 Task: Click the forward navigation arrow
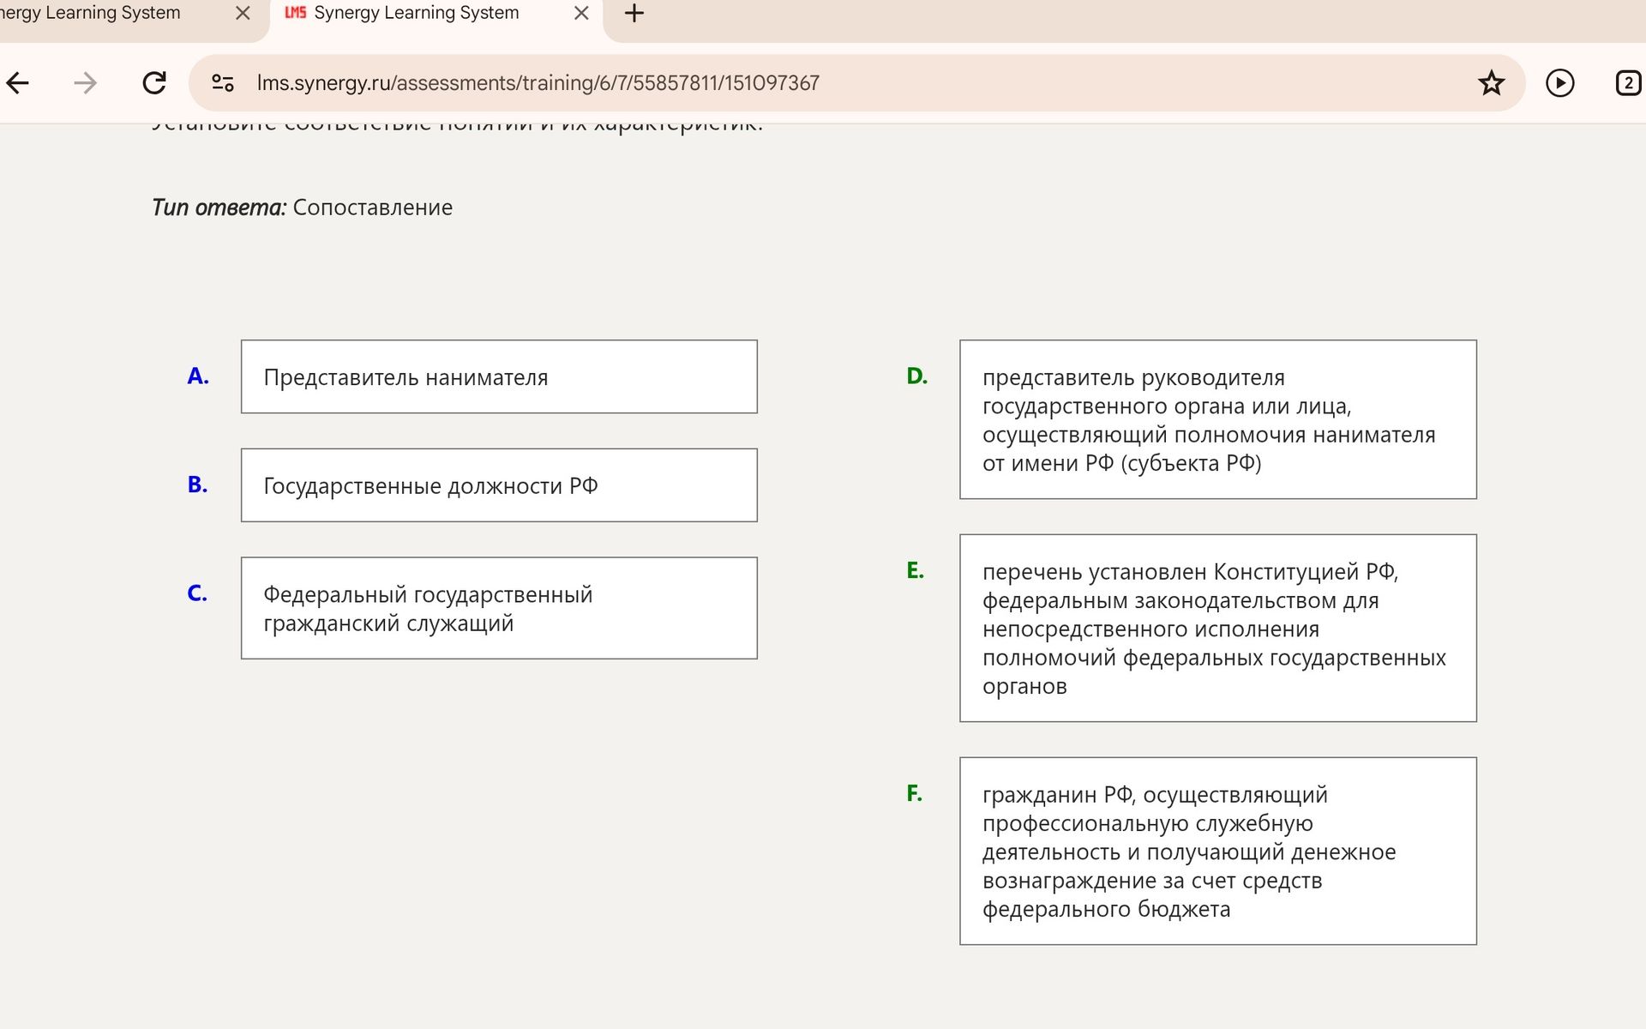(86, 83)
